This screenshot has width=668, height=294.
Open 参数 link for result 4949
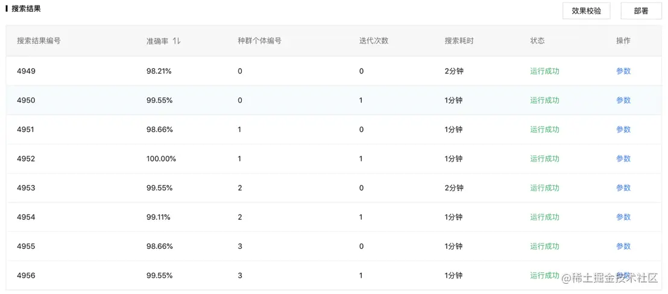[623, 71]
